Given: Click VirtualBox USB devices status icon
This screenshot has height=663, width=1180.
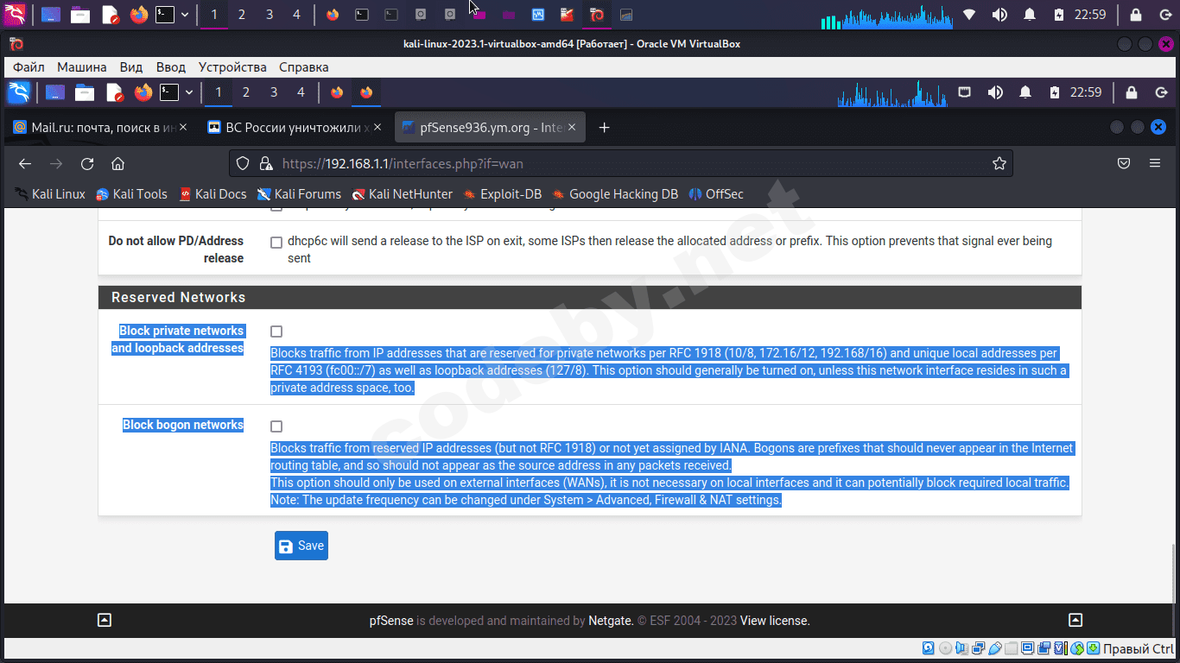Looking at the screenshot, I should click(995, 648).
